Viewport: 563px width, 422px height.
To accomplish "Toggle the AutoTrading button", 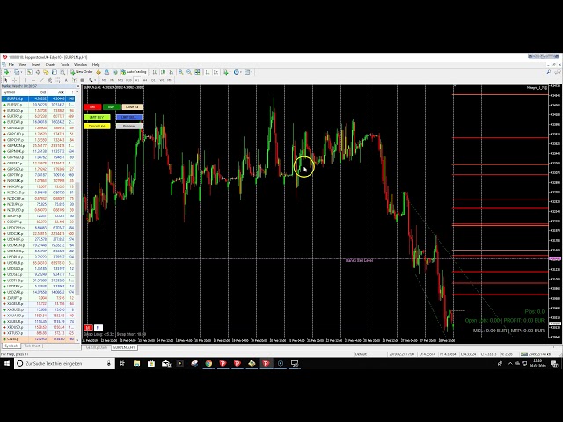I will tap(135, 72).
